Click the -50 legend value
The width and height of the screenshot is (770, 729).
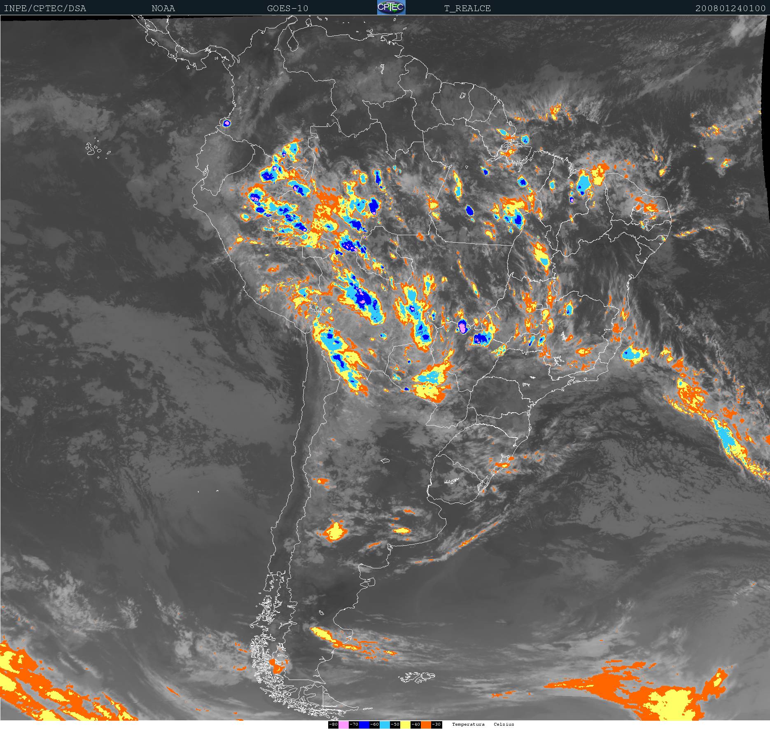coord(395,724)
